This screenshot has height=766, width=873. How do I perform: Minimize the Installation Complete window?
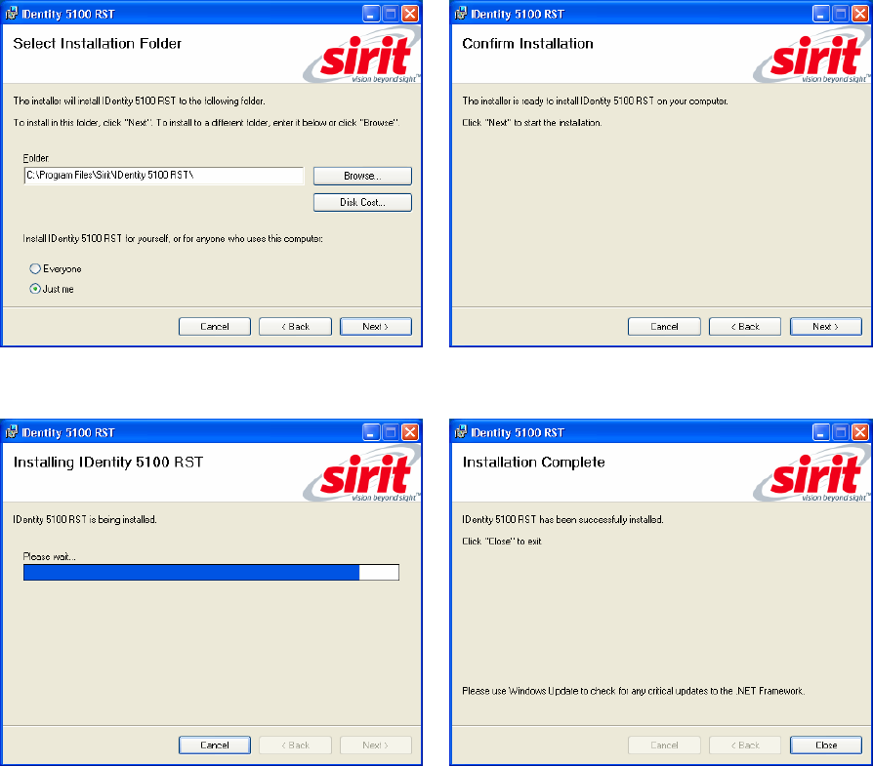(x=820, y=431)
